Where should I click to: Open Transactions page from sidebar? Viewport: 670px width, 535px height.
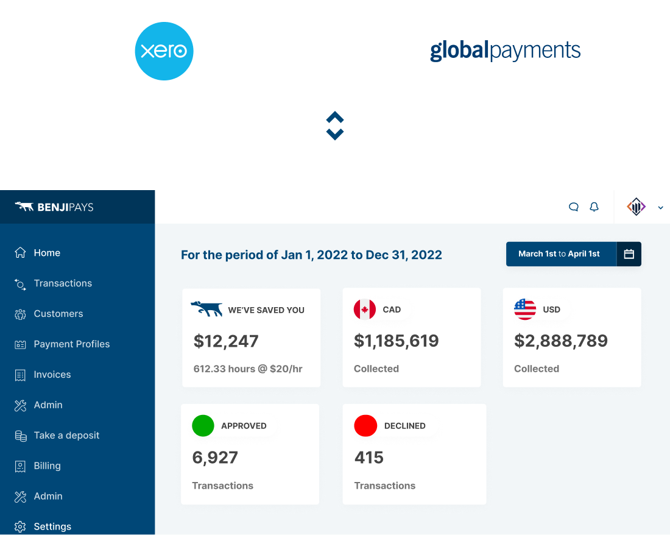click(x=63, y=283)
